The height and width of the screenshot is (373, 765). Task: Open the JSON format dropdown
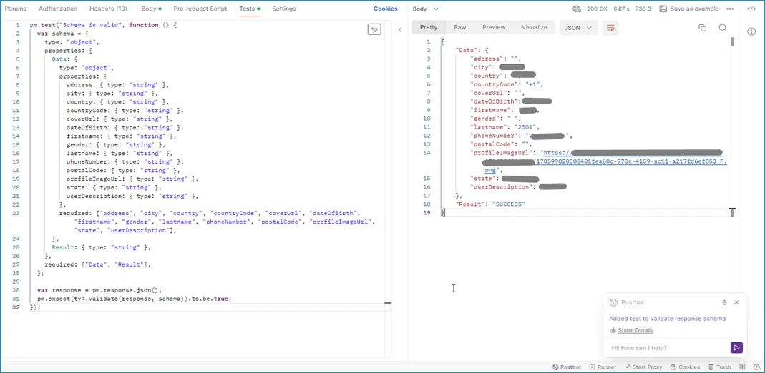click(579, 28)
